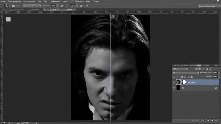Open the 3D menu
Viewport: 221px width, 124px height.
pyautogui.click(x=72, y=1)
